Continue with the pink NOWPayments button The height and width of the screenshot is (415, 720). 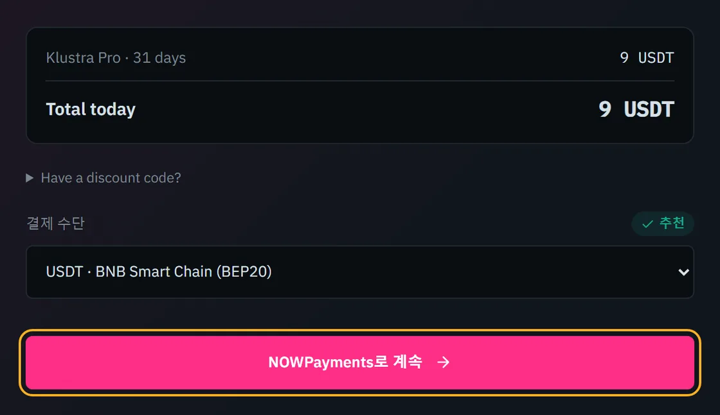pos(360,362)
